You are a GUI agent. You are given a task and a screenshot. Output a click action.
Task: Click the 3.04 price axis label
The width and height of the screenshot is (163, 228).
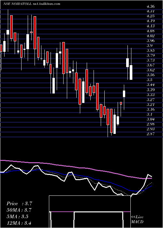tap(151, 119)
